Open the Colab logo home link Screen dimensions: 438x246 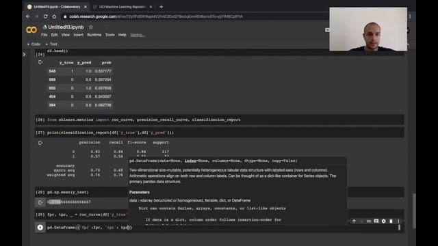click(x=31, y=29)
